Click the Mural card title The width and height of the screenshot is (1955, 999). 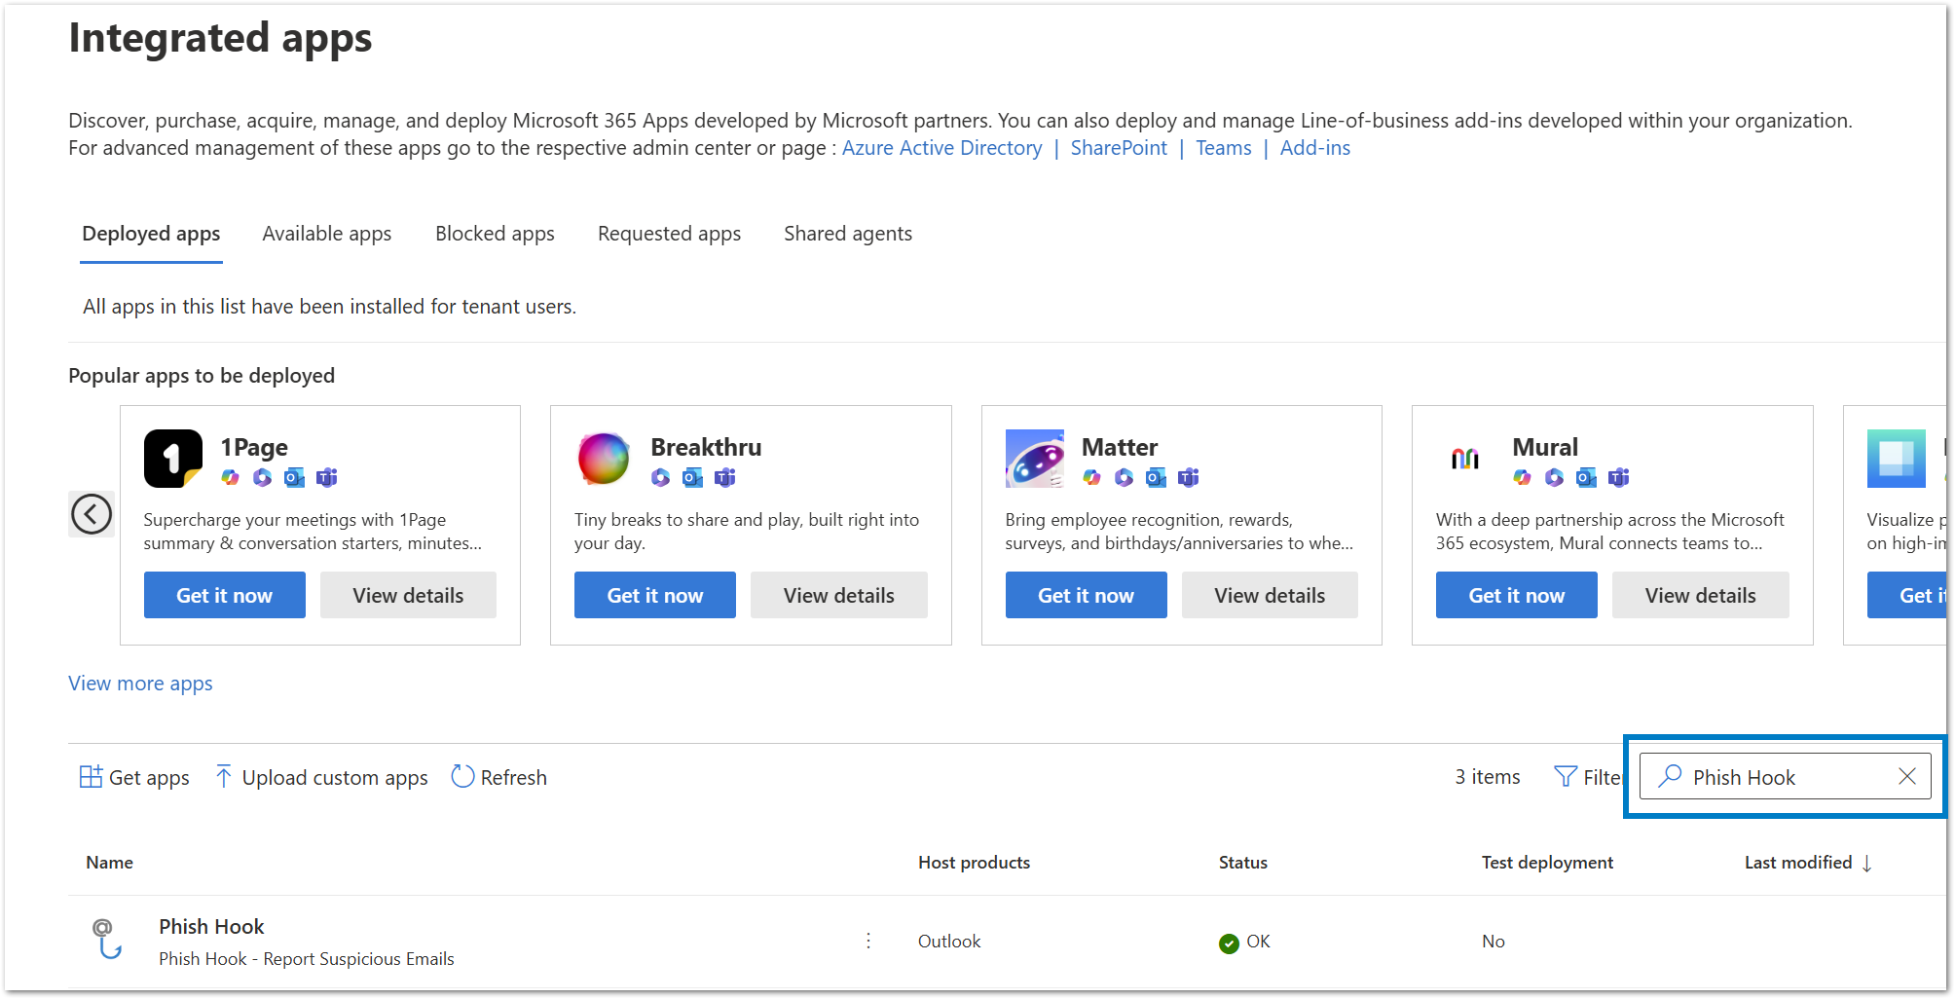pyautogui.click(x=1545, y=447)
